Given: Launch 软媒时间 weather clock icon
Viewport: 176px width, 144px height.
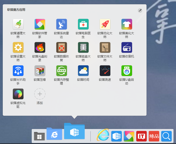Looking at the screenshot, I should click(83, 70).
